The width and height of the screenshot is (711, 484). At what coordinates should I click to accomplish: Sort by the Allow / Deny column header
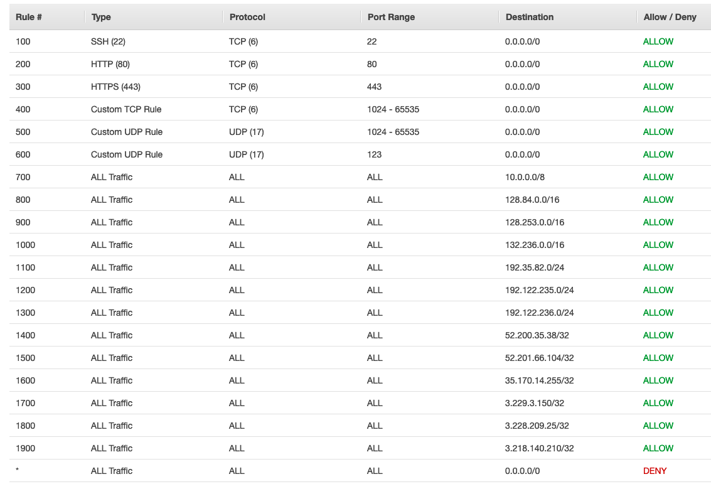pos(670,17)
